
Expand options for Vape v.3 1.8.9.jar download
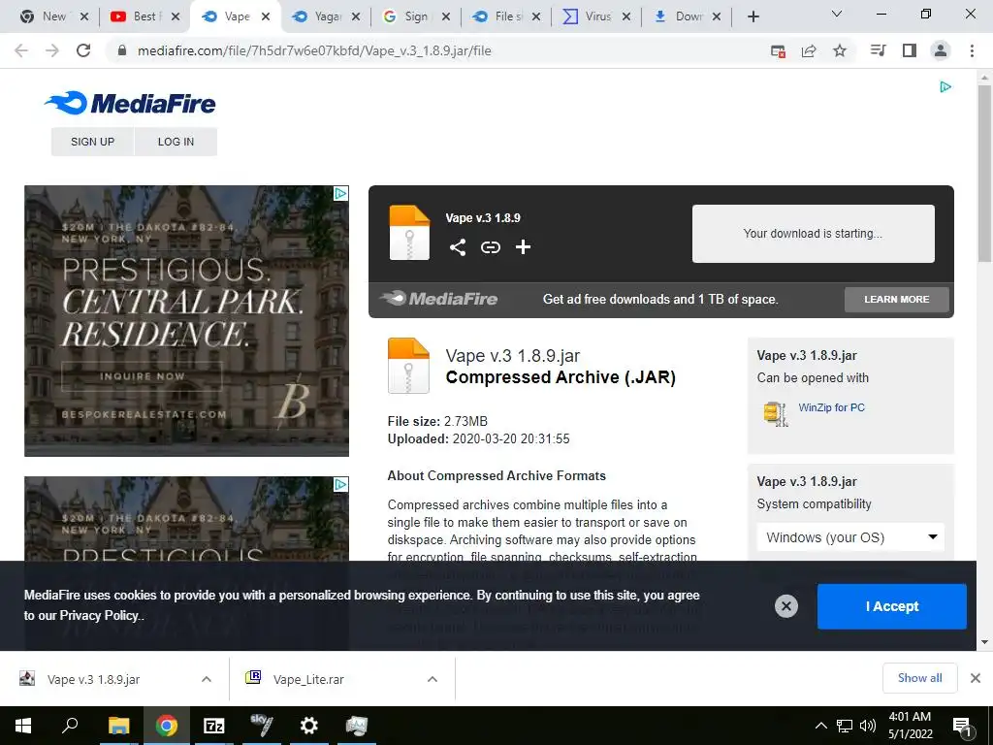[207, 679]
